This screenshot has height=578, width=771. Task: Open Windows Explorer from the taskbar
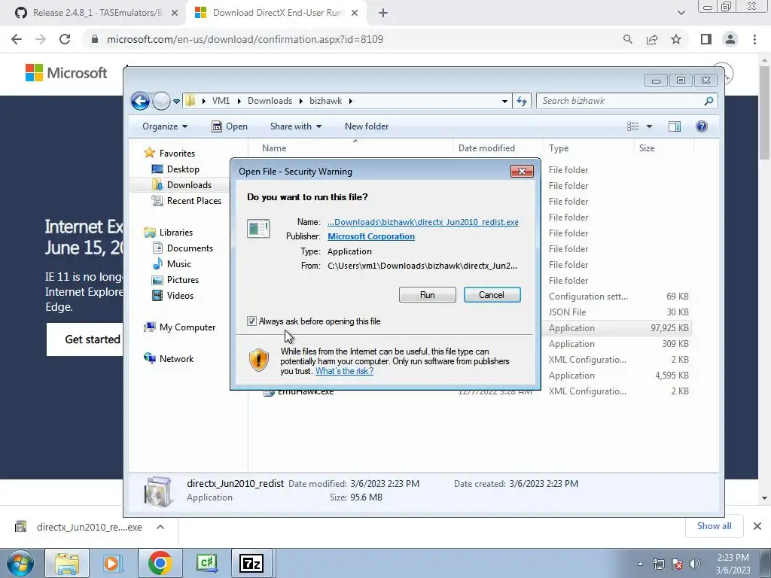(x=67, y=563)
